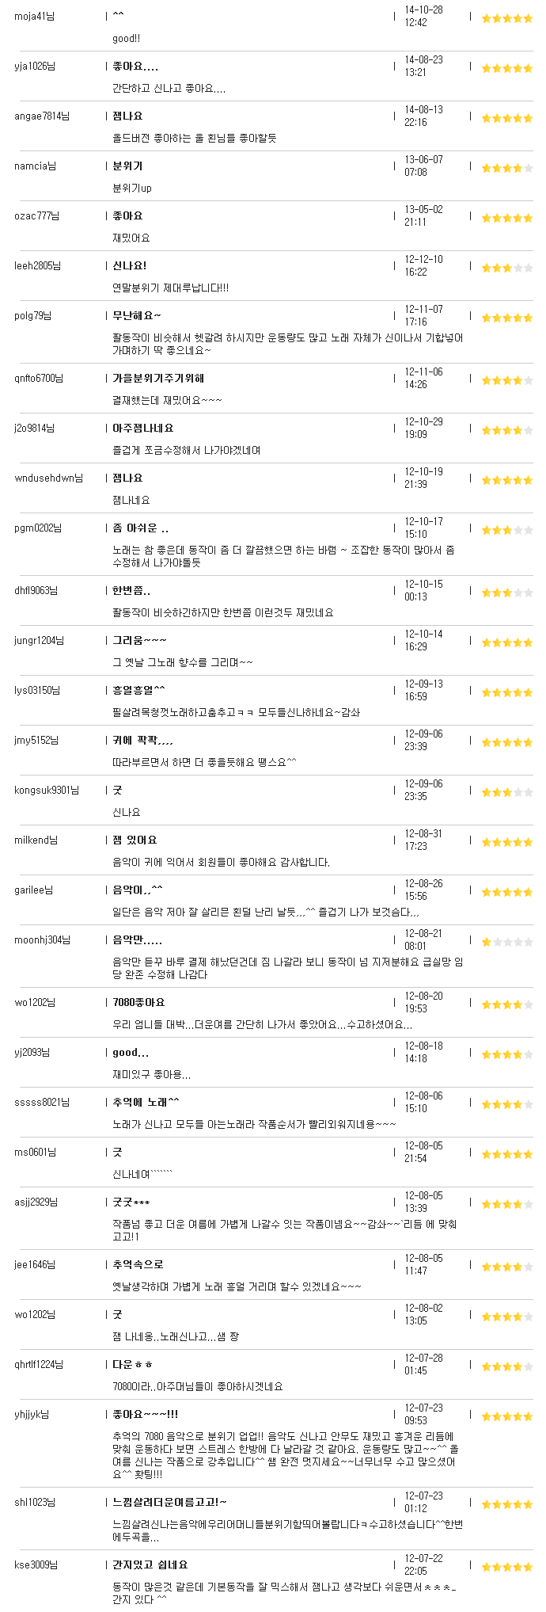Click the username yja1026님
Viewport: 546px width, 1612px height.
(x=35, y=66)
